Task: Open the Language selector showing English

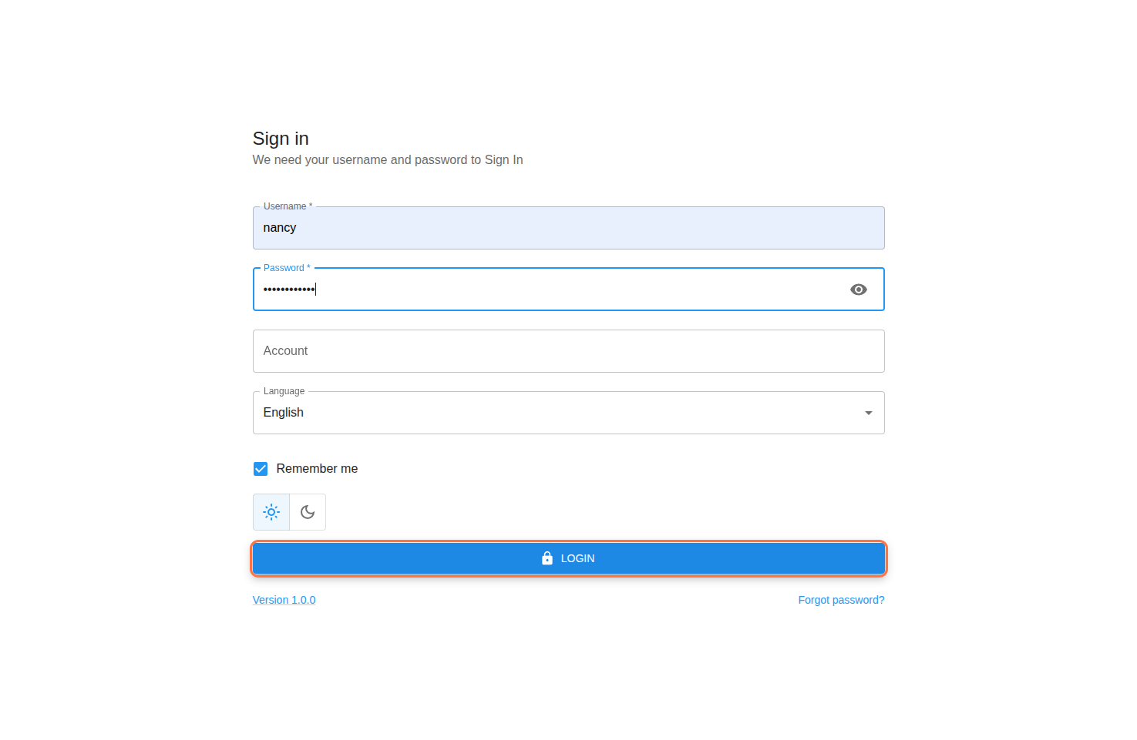Action: pyautogui.click(x=540, y=413)
